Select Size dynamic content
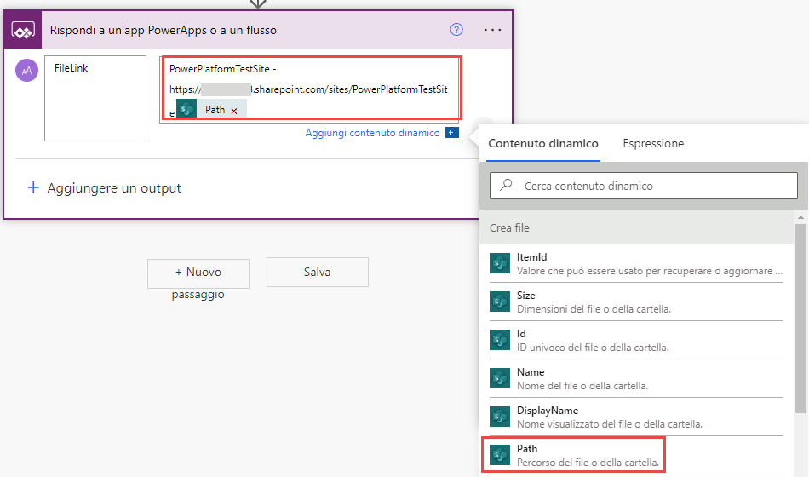This screenshot has width=809, height=477. [636, 302]
